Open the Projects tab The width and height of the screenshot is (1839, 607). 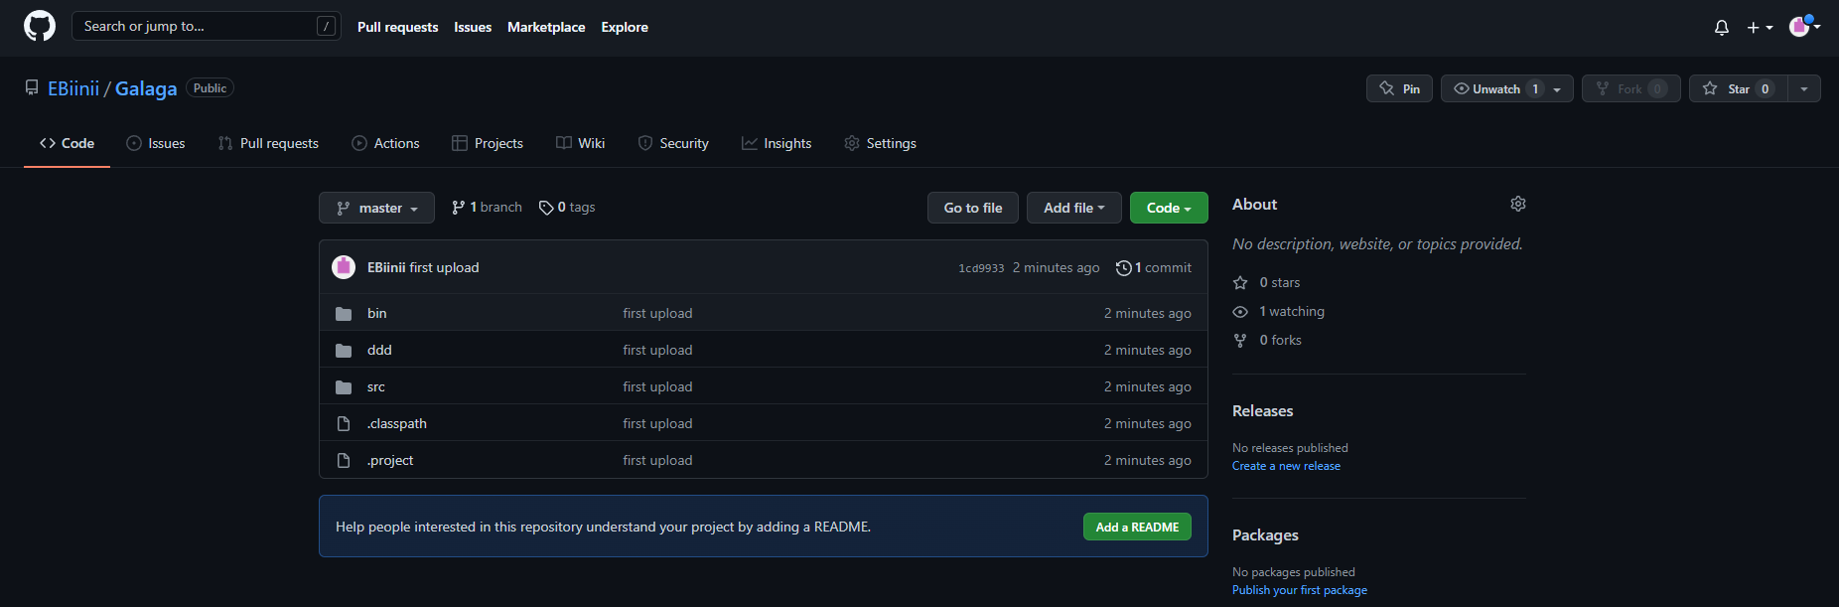tap(488, 143)
